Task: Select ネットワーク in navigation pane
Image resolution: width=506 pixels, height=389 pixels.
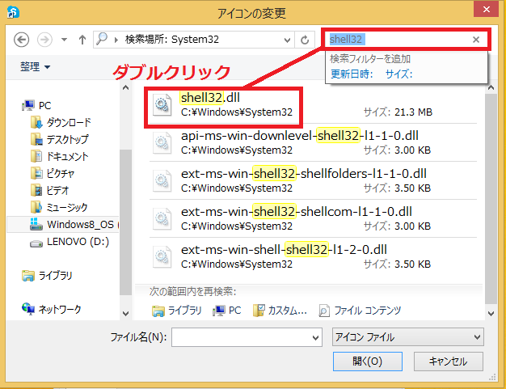Action: coord(51,309)
